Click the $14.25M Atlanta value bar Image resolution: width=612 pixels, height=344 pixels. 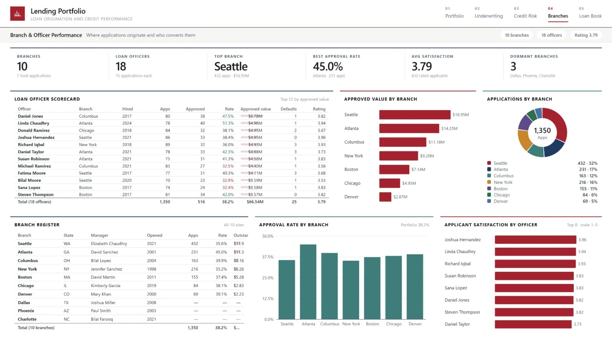(409, 128)
